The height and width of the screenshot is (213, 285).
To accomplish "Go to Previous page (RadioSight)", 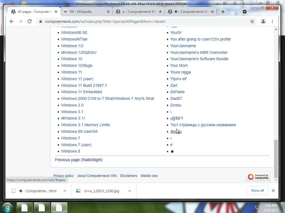I will (x=78, y=160).
